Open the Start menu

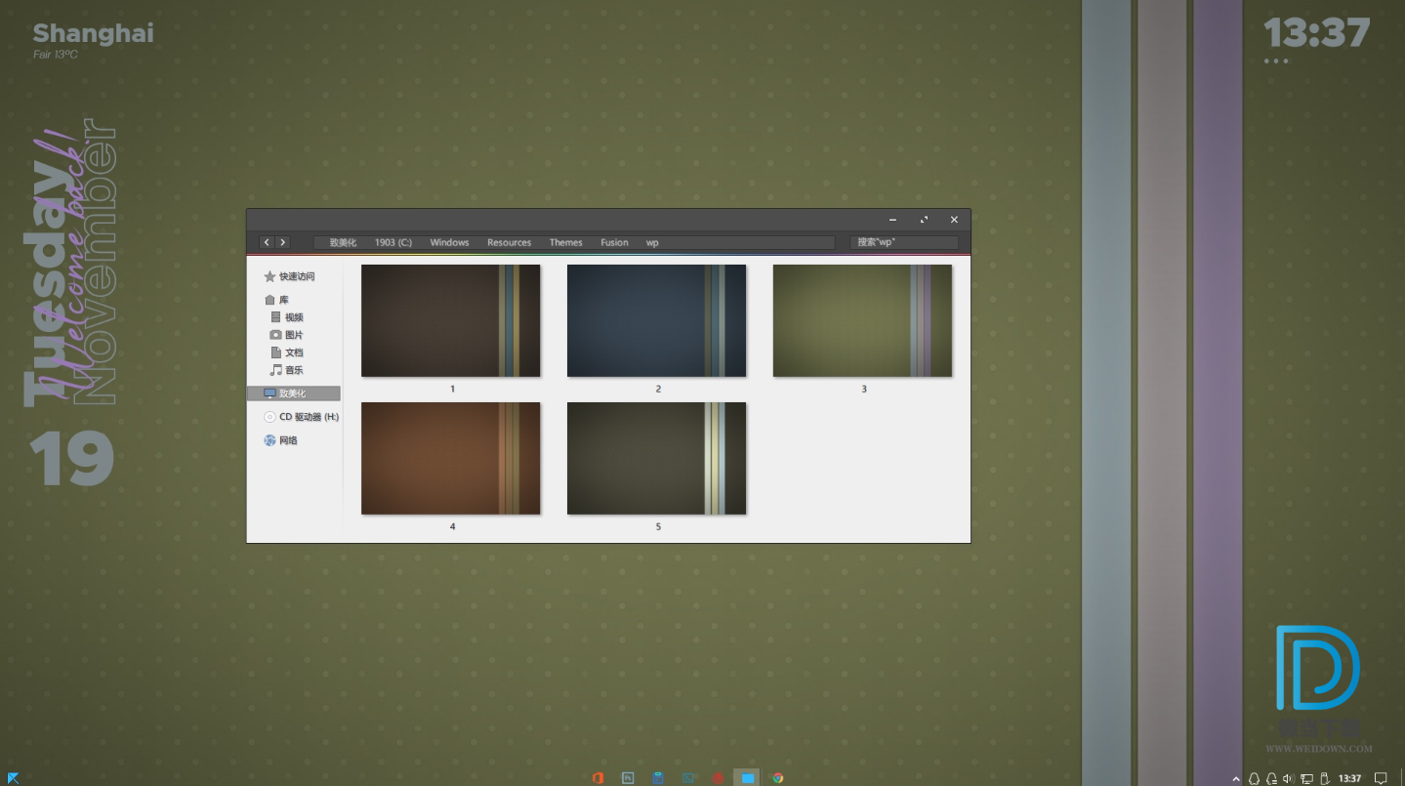pyautogui.click(x=14, y=778)
